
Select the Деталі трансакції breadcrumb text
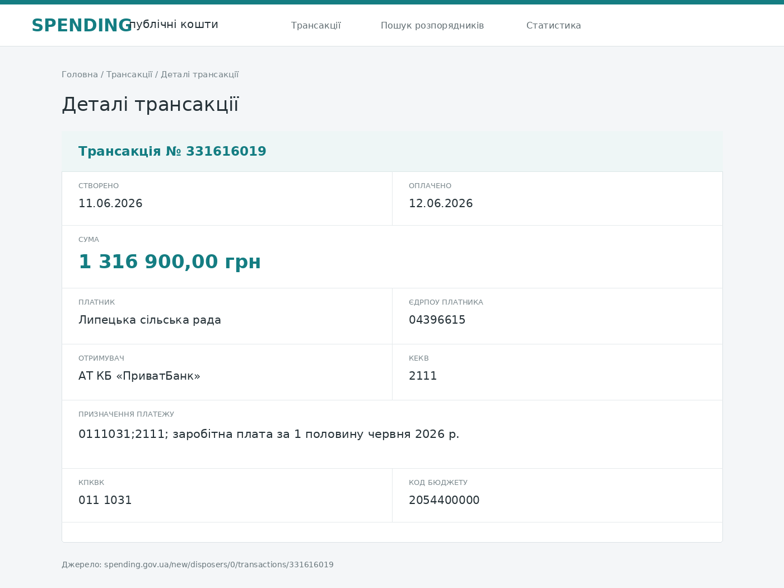pyautogui.click(x=200, y=74)
